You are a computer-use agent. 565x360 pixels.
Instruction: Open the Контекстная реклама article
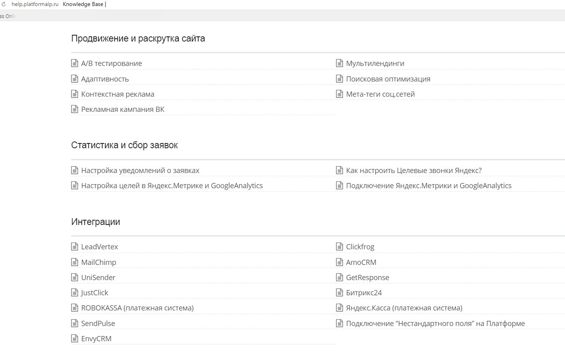(118, 94)
